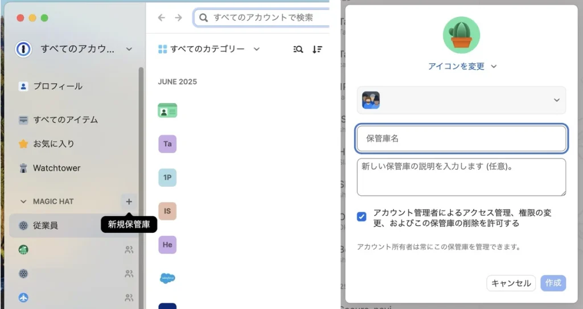Select the green identity card item
This screenshot has width=583, height=309.
(x=167, y=110)
